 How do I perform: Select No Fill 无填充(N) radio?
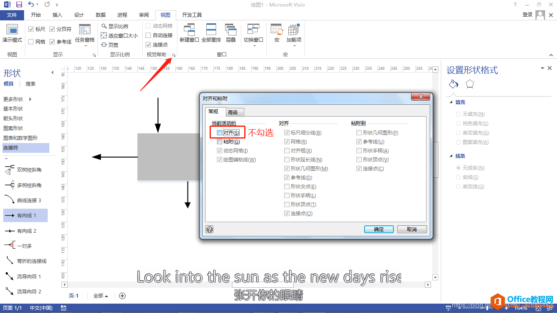click(x=459, y=114)
